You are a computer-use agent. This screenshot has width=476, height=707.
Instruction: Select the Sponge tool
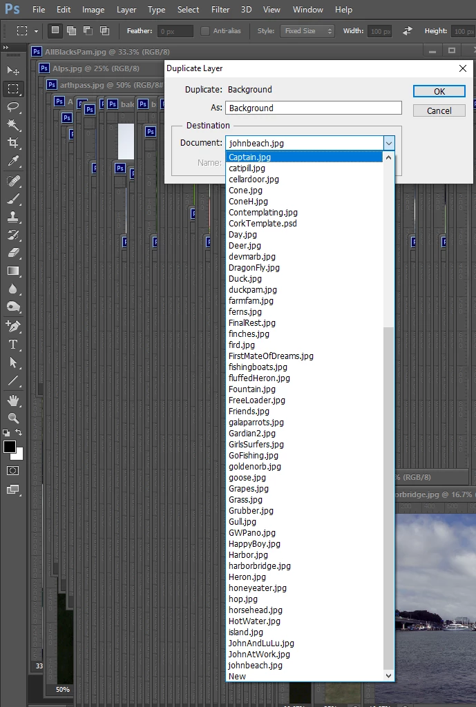tap(13, 307)
